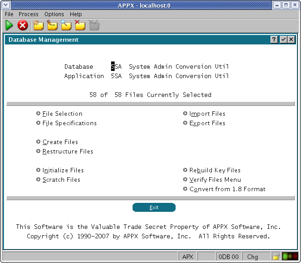301x263 pixels.
Task: Click the edit folder icon with pencil
Action: coord(52,25)
